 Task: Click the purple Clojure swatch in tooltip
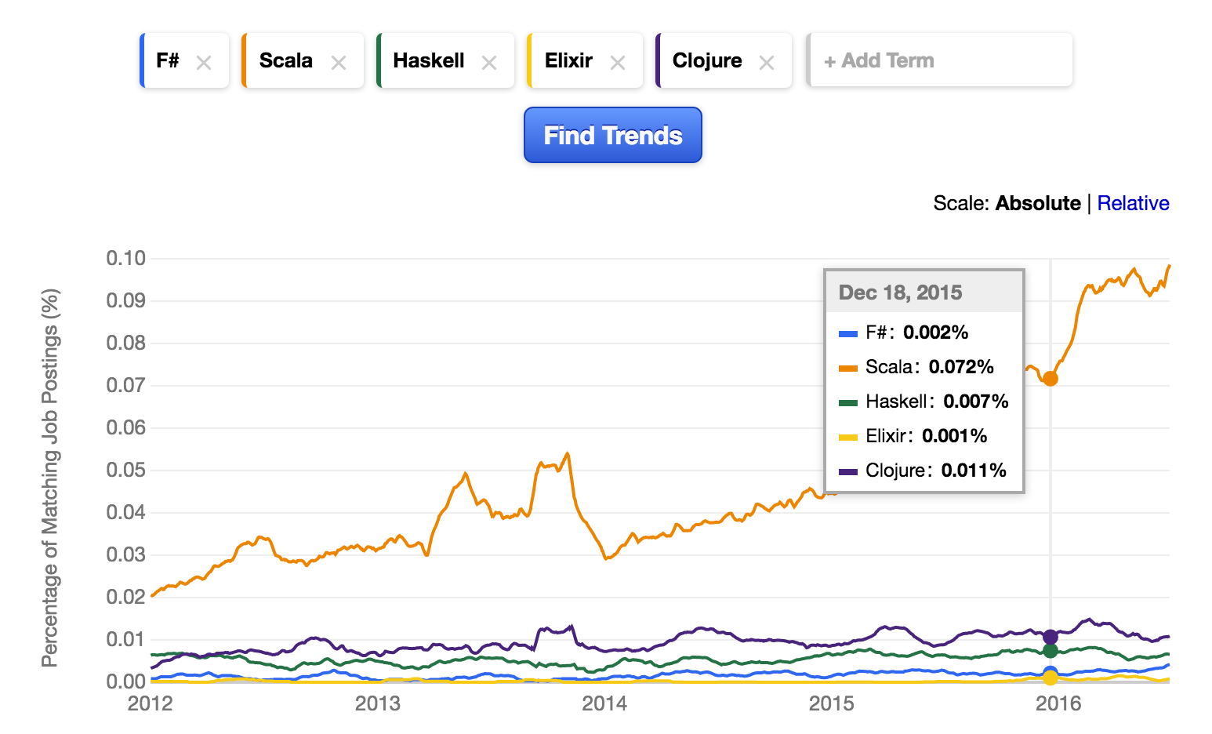[x=848, y=471]
